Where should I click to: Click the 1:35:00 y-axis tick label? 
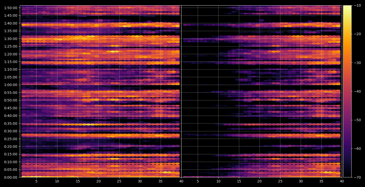(11, 31)
